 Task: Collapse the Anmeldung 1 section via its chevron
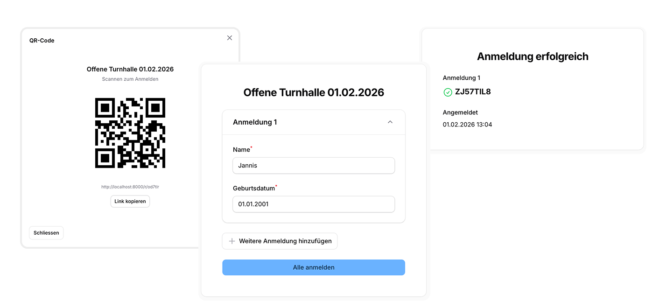390,121
